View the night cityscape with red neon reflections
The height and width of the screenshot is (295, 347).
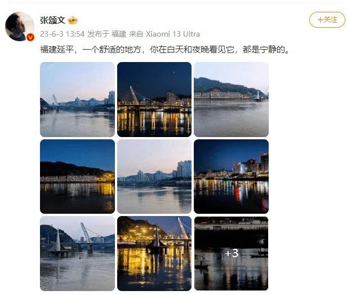click(x=232, y=177)
